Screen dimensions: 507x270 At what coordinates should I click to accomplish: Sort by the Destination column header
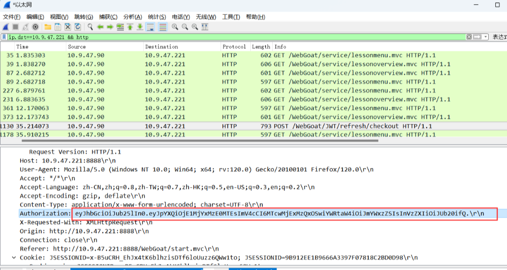pos(182,47)
